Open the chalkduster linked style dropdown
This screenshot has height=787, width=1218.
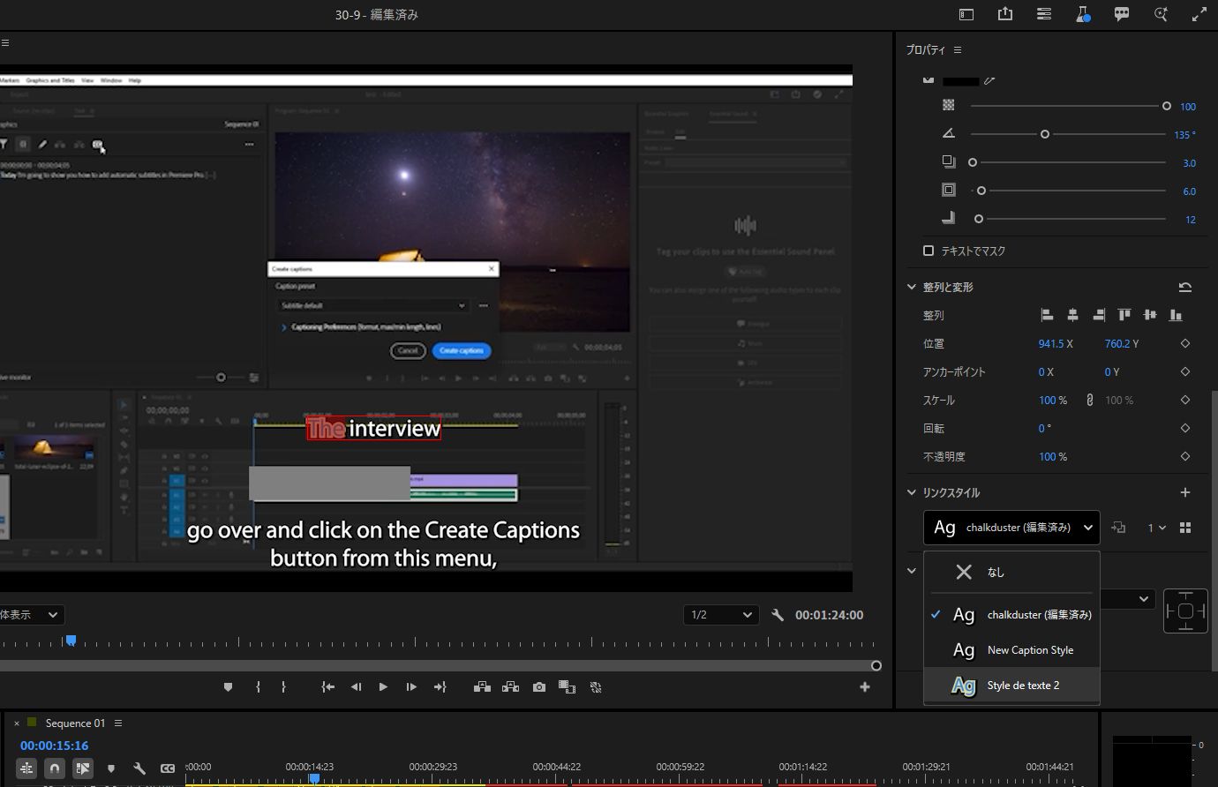pos(1011,528)
